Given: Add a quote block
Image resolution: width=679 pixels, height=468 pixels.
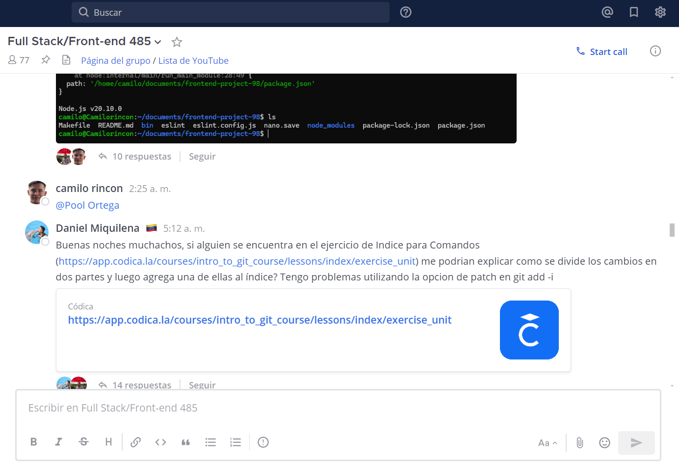Looking at the screenshot, I should pos(185,442).
